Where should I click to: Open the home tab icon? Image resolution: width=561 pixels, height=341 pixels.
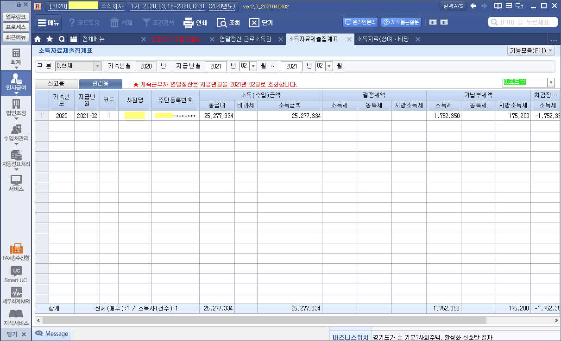click(38, 39)
